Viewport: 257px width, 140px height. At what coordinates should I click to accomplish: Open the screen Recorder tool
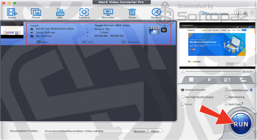108,13
